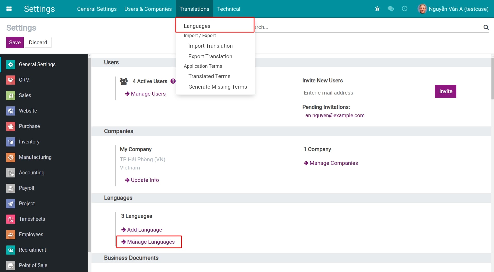This screenshot has height=272, width=494.
Task: Click the invite e-mail address field
Action: click(368, 93)
